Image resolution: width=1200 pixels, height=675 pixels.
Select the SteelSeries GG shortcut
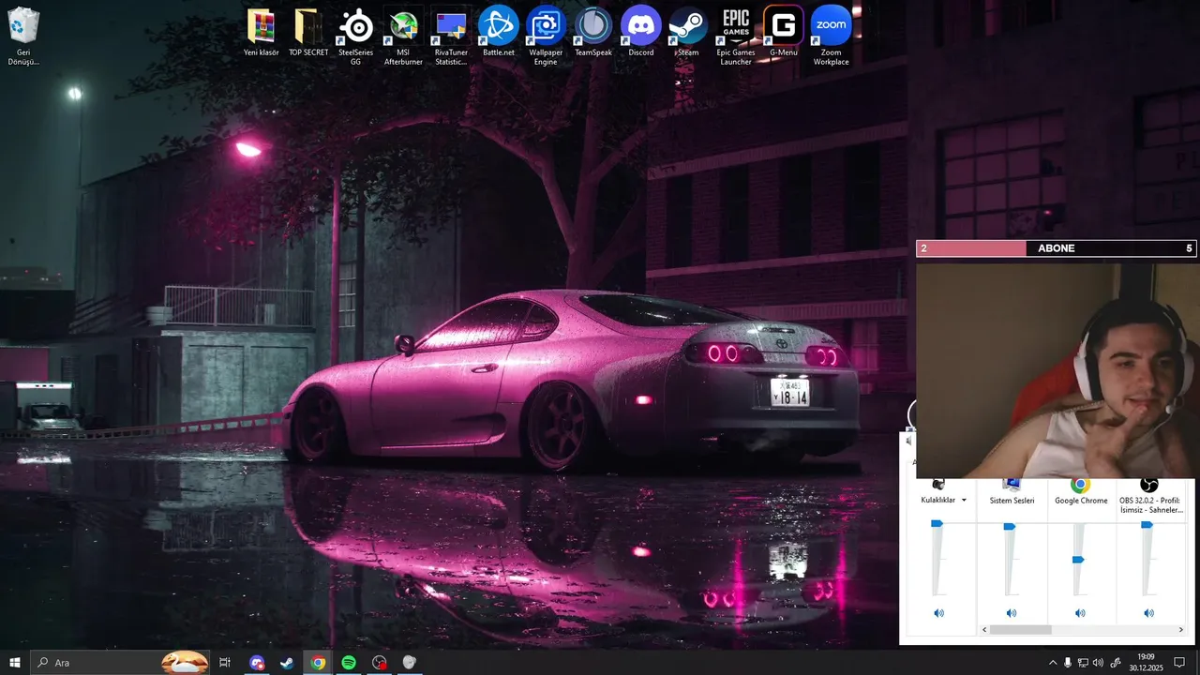355,37
